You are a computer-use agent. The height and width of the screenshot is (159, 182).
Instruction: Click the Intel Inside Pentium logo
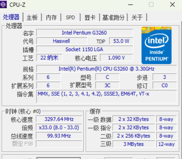156,45
